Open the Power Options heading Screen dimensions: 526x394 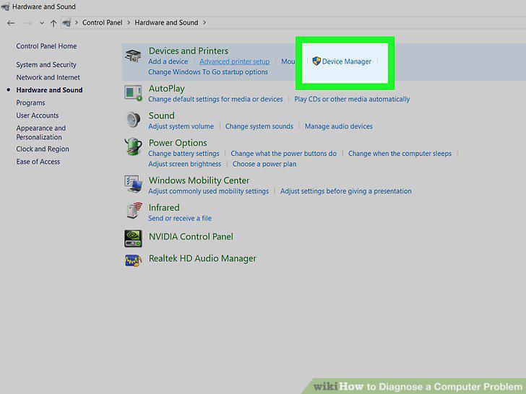[x=178, y=143]
